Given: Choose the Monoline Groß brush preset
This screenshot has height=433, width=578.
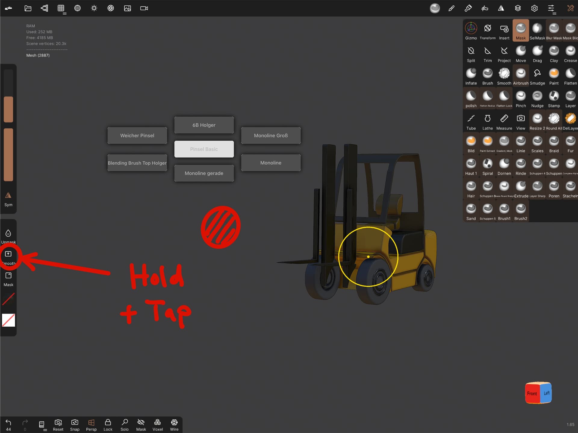Looking at the screenshot, I should pos(271,136).
